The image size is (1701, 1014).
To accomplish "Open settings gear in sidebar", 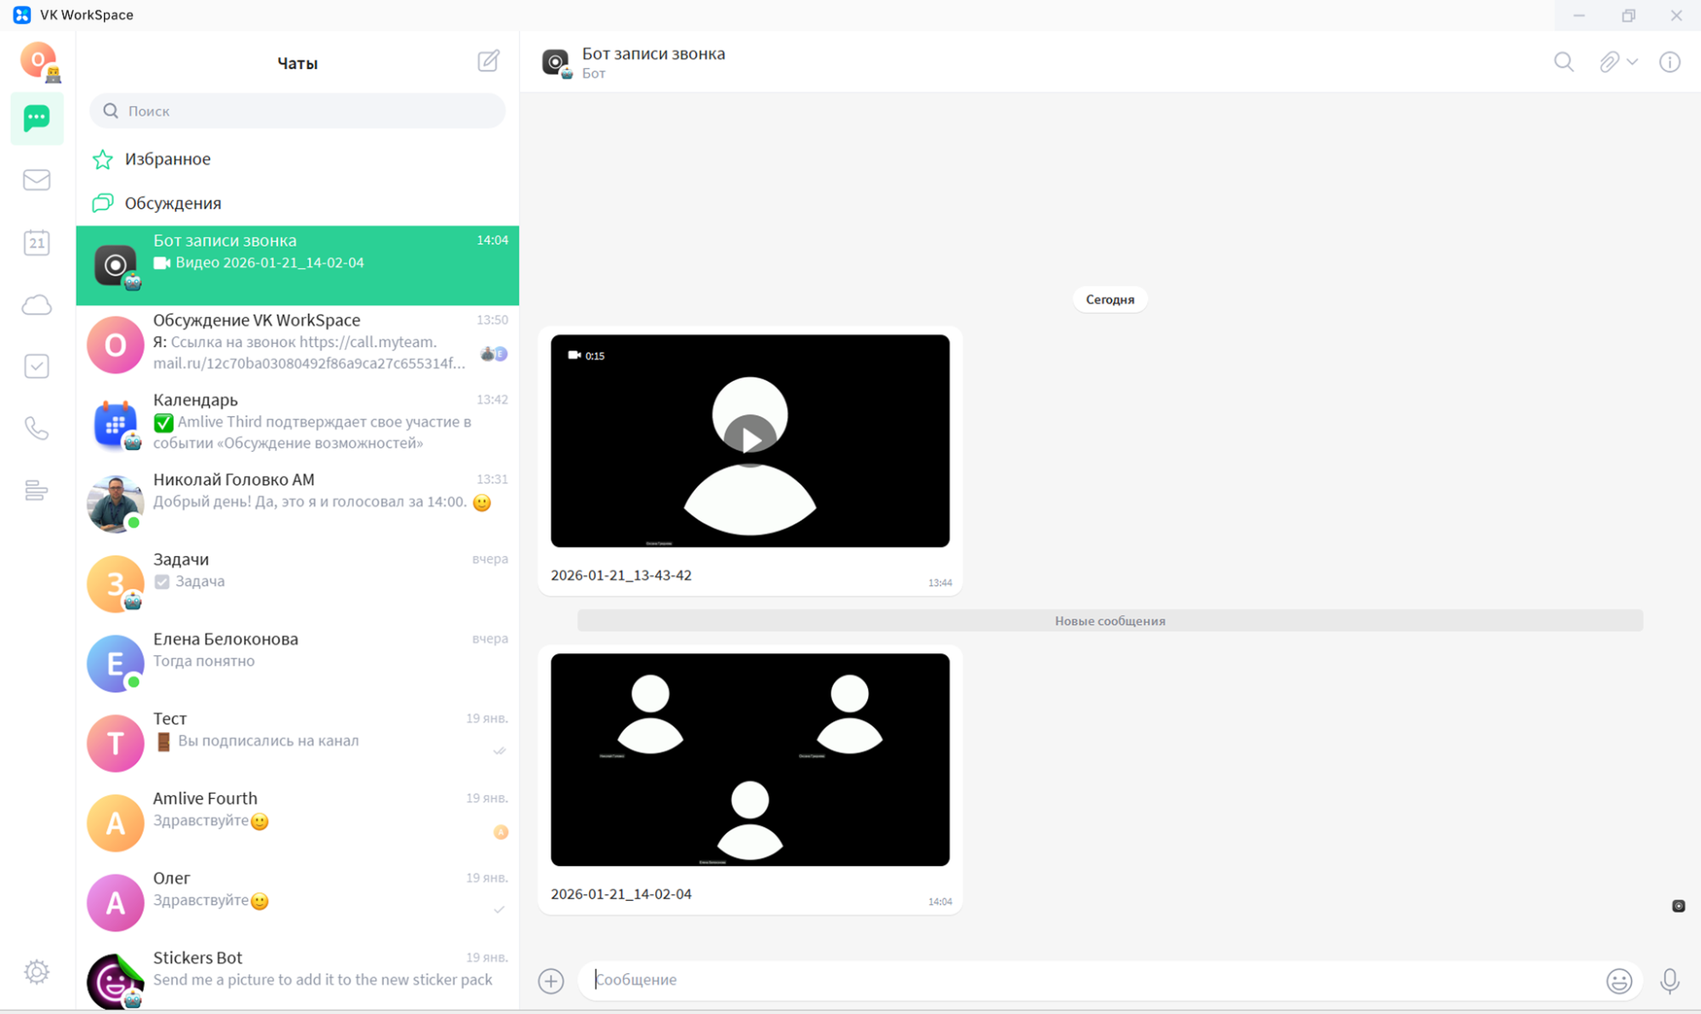I will (x=37, y=971).
